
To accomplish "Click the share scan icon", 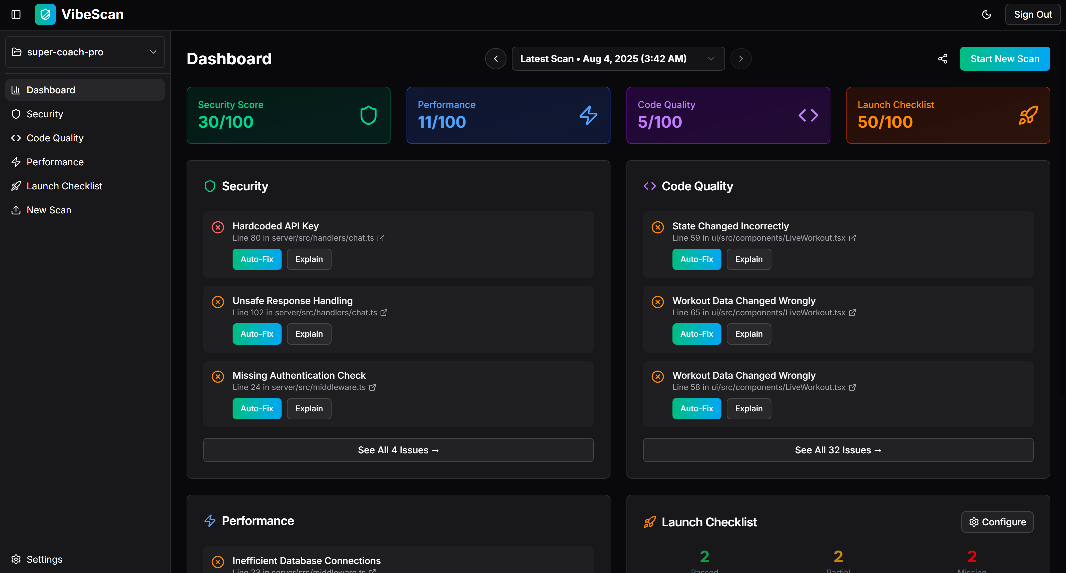I will pos(942,59).
